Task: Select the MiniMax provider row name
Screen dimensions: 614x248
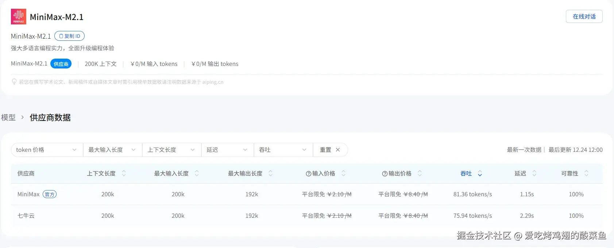Action: (28, 194)
